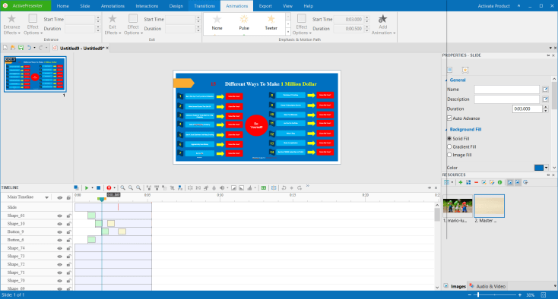Click Activate Product link
The height and width of the screenshot is (299, 558).
click(493, 6)
